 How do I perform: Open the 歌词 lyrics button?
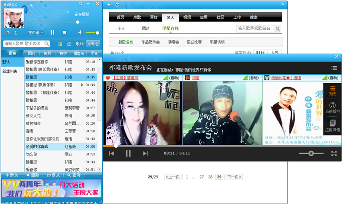(x=80, y=44)
